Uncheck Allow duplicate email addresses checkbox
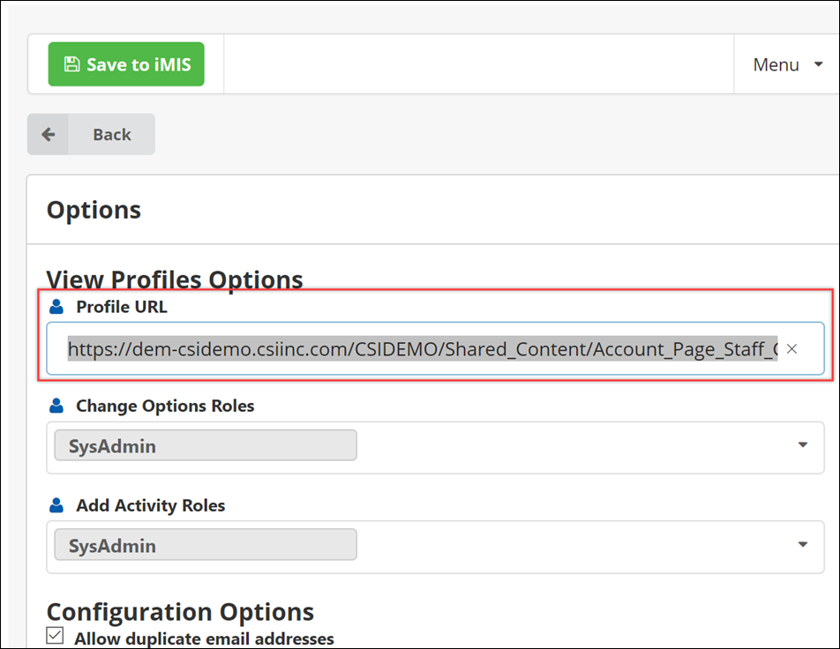 [x=56, y=637]
